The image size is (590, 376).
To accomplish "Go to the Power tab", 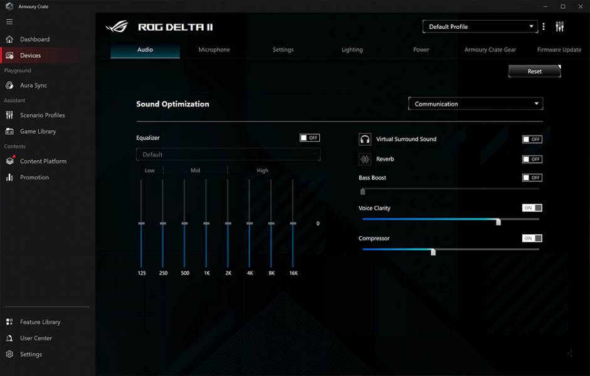I will click(x=421, y=50).
